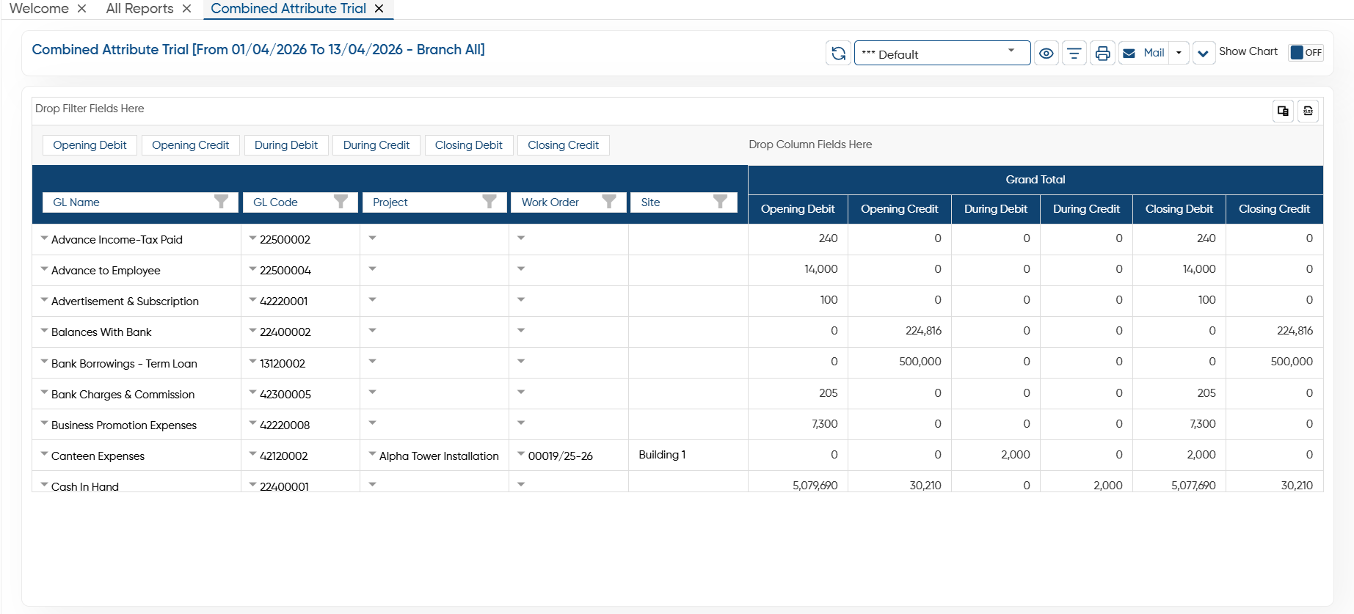Filter by Project funnel icon
Screen dimensions: 1354x614
click(489, 202)
